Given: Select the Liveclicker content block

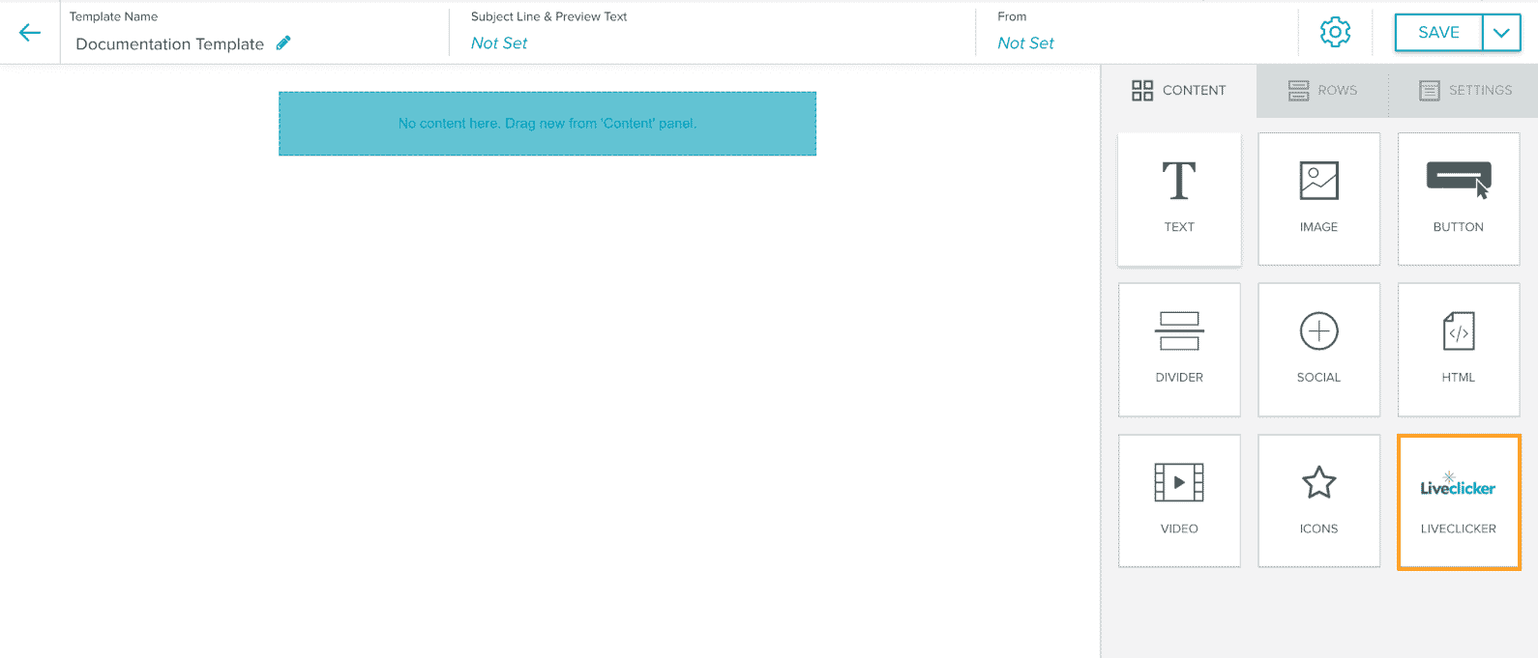Looking at the screenshot, I should 1458,502.
